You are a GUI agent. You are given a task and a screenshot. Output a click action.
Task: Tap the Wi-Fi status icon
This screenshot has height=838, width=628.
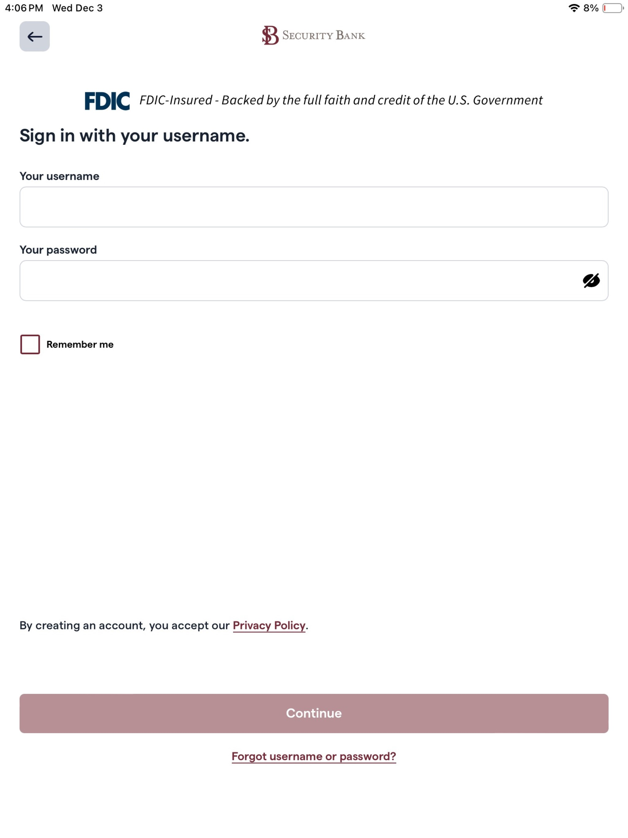pos(574,8)
